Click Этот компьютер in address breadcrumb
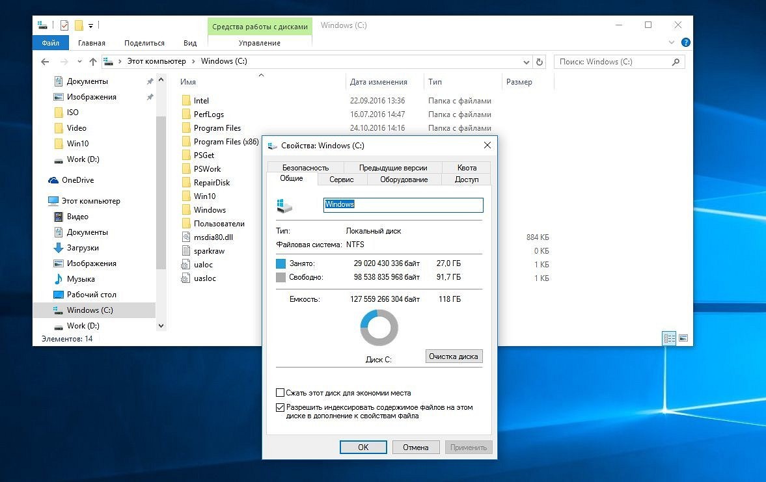 (156, 61)
